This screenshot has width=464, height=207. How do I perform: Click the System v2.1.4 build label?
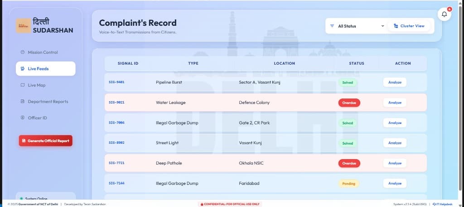pos(410,204)
